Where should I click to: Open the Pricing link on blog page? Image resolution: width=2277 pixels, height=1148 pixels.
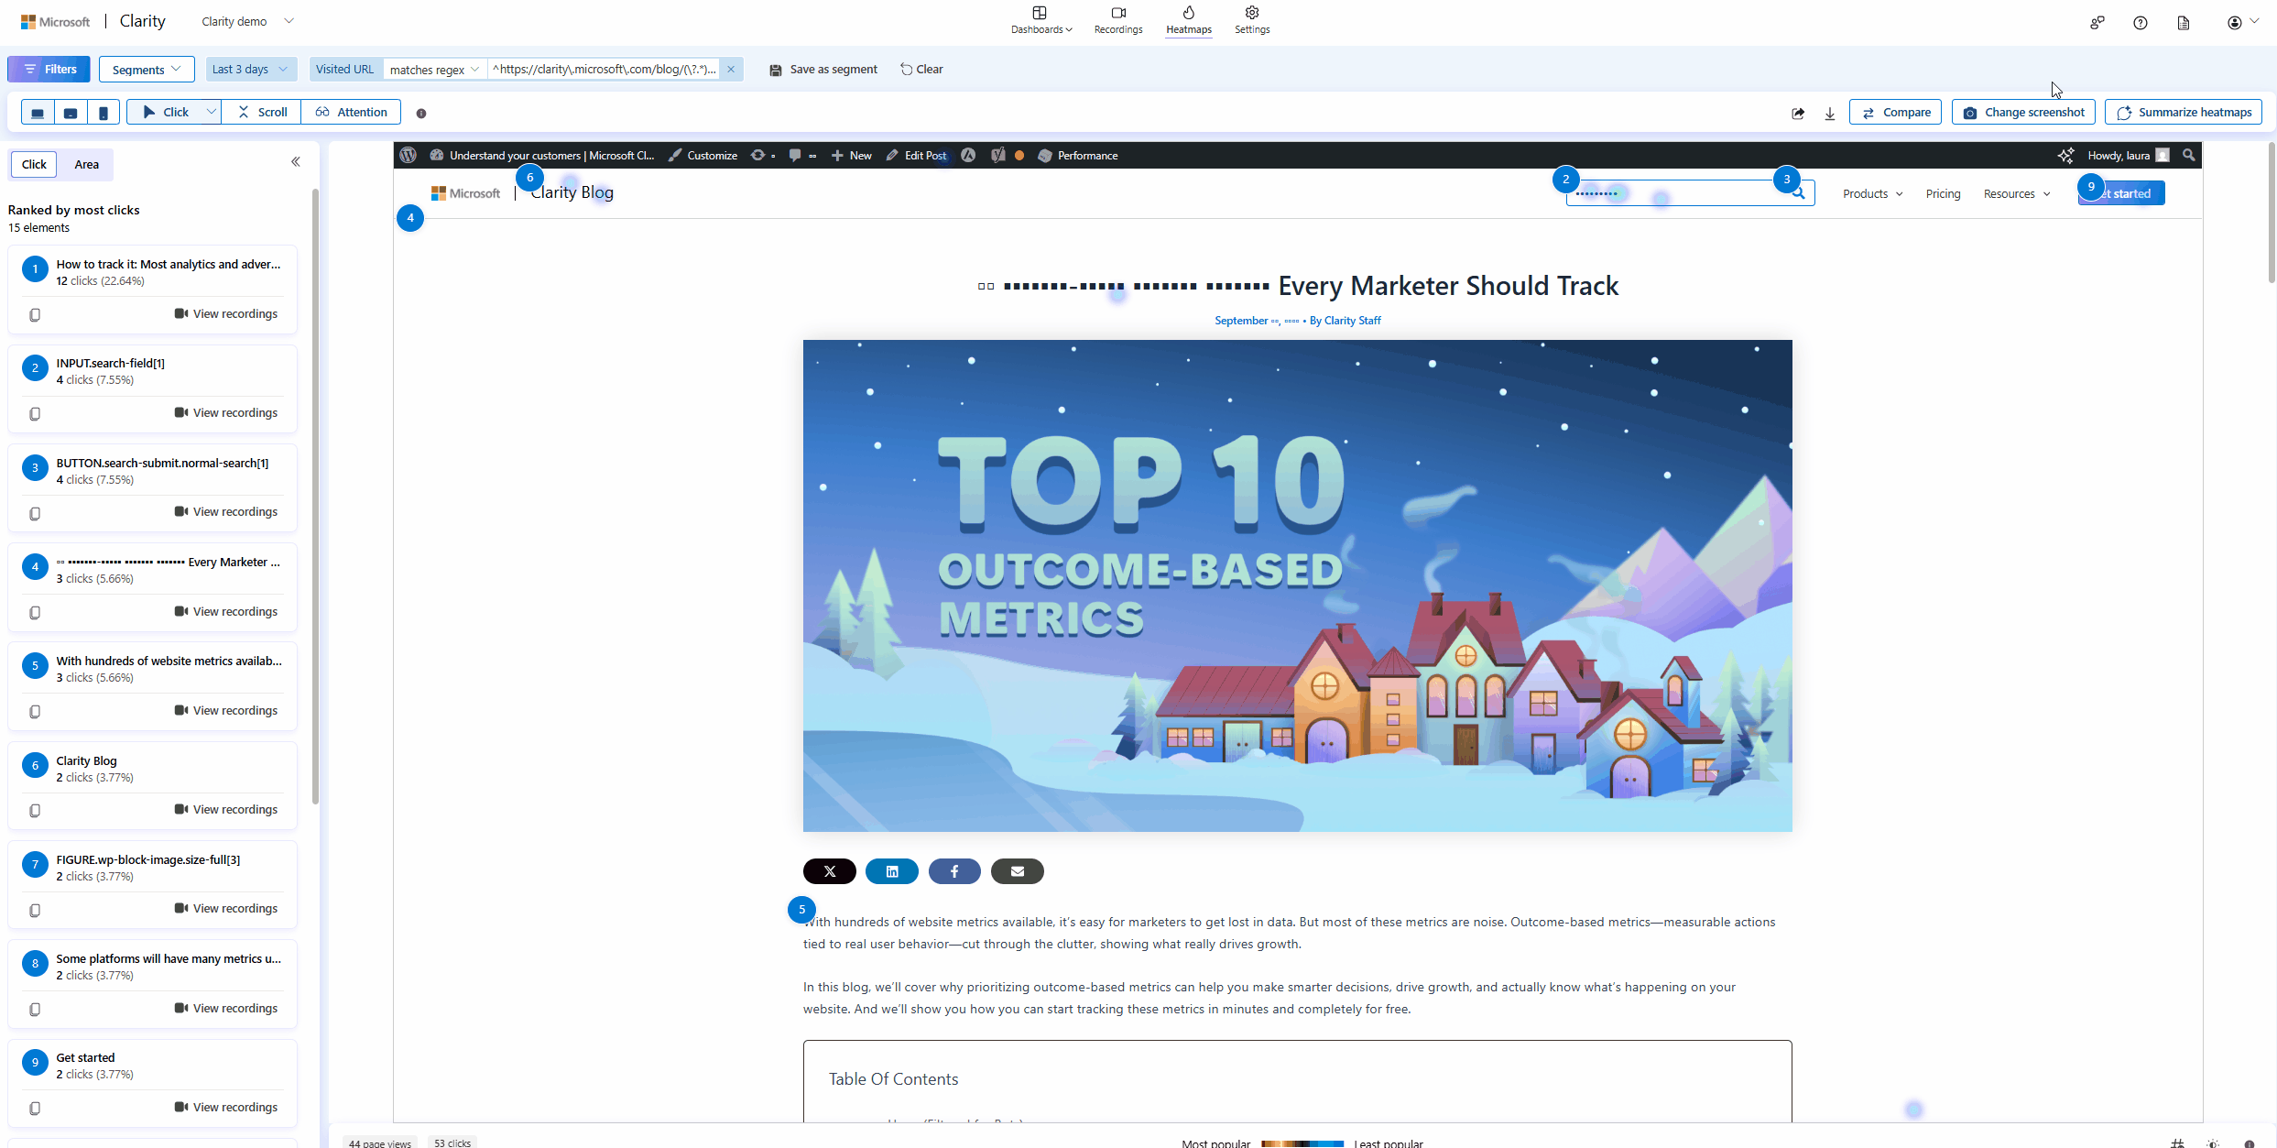(1943, 194)
